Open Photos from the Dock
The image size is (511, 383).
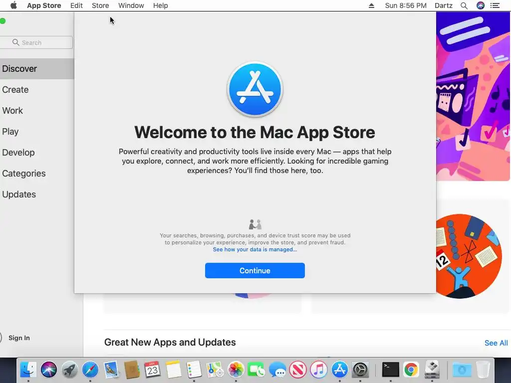(236, 370)
